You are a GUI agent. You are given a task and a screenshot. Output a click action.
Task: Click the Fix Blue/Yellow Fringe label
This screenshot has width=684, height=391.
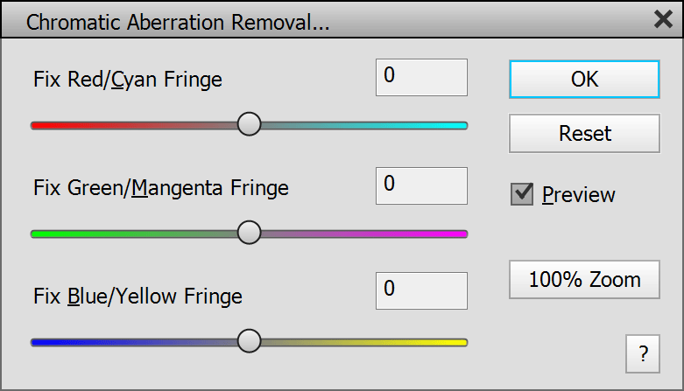(x=138, y=297)
